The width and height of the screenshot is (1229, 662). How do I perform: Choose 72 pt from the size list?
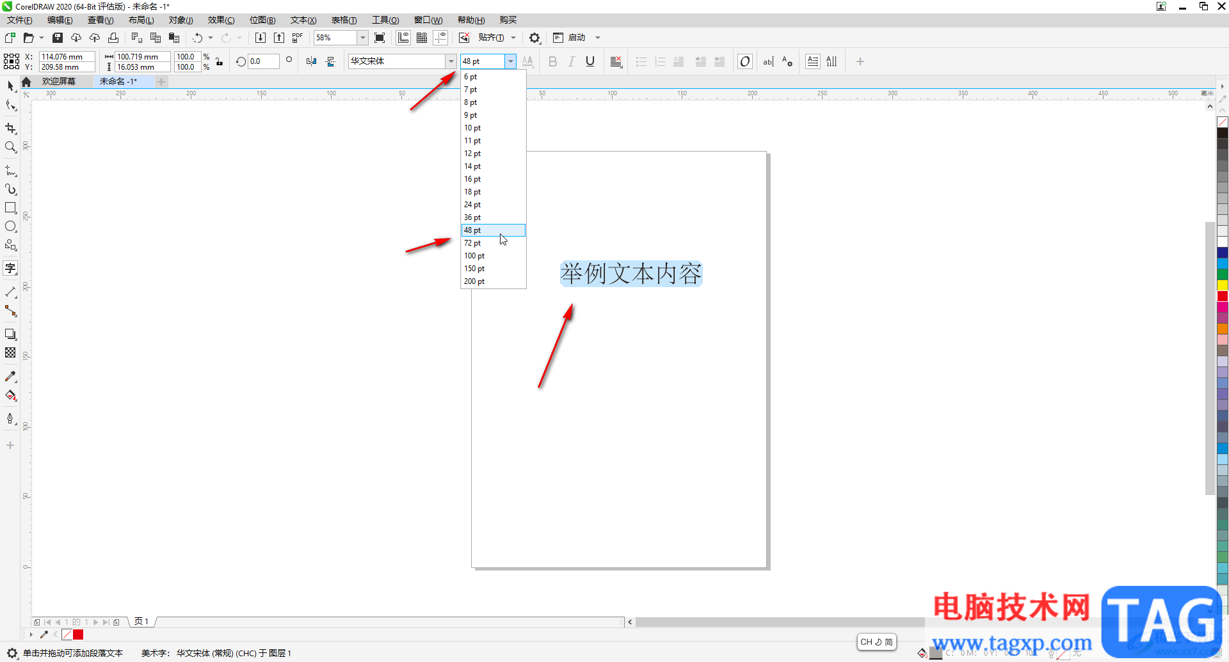point(493,243)
